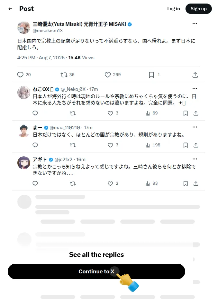Click the Log in button
This screenshot has width=217, height=304.
pos(174,9)
